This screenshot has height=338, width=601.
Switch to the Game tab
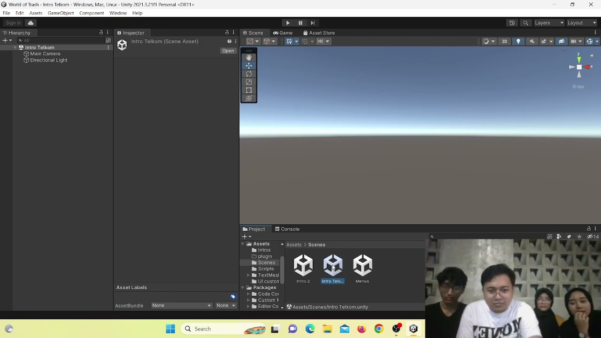point(283,33)
